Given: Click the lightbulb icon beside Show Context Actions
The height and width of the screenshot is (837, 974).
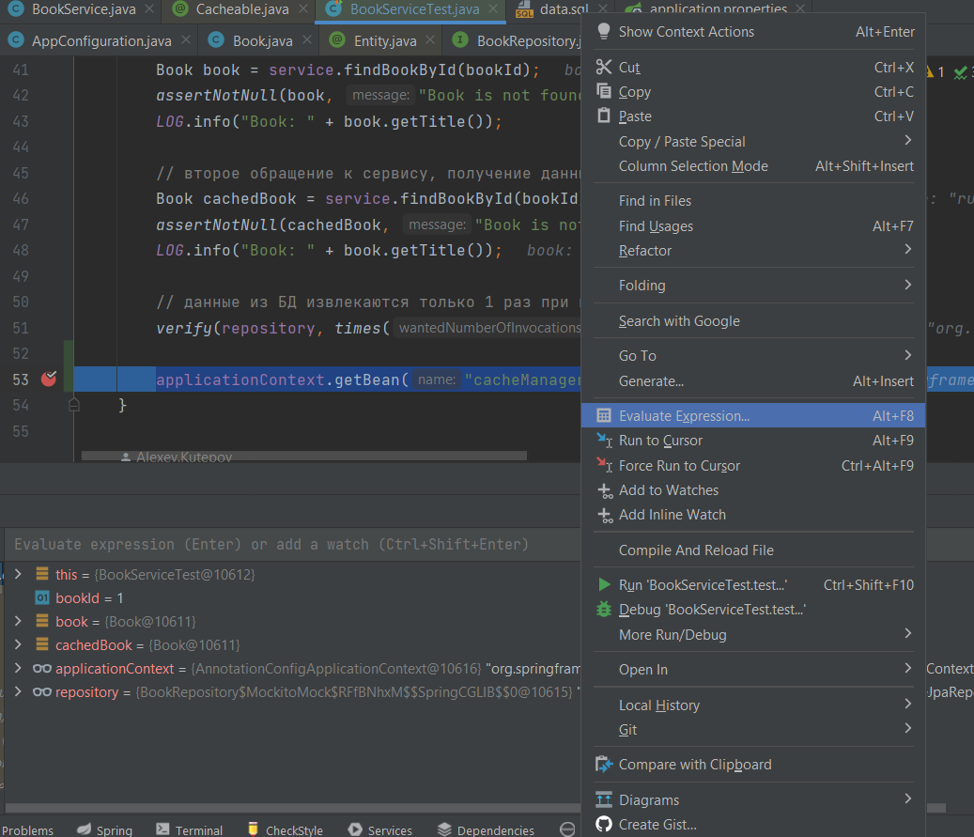Looking at the screenshot, I should [603, 31].
